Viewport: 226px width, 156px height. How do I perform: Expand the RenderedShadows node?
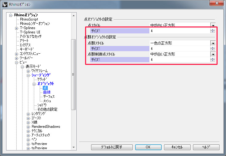click(28, 127)
